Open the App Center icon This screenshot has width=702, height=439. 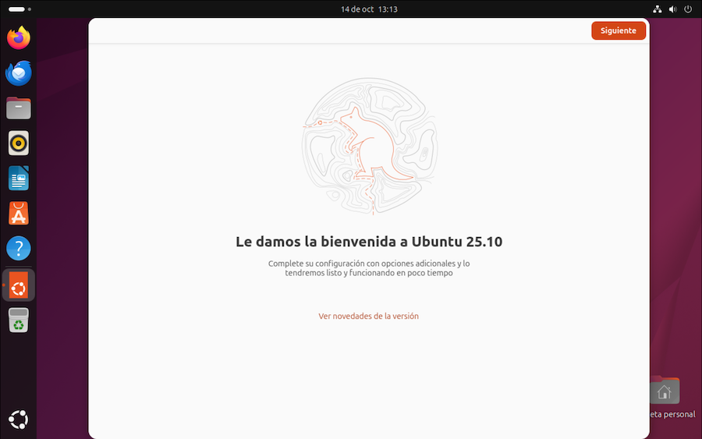pyautogui.click(x=19, y=214)
